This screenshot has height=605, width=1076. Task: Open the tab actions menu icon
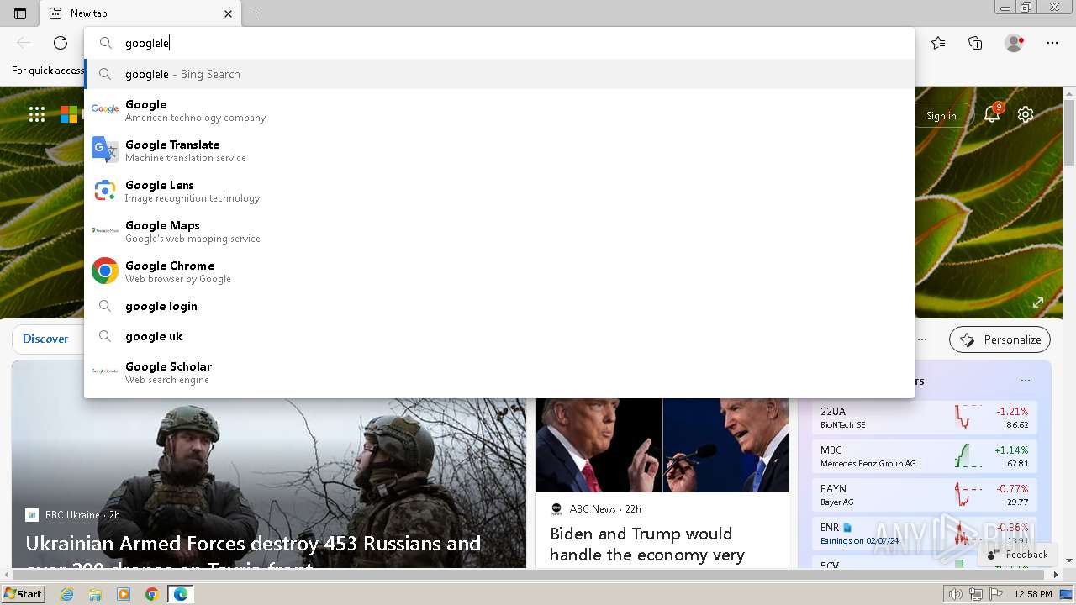20,13
